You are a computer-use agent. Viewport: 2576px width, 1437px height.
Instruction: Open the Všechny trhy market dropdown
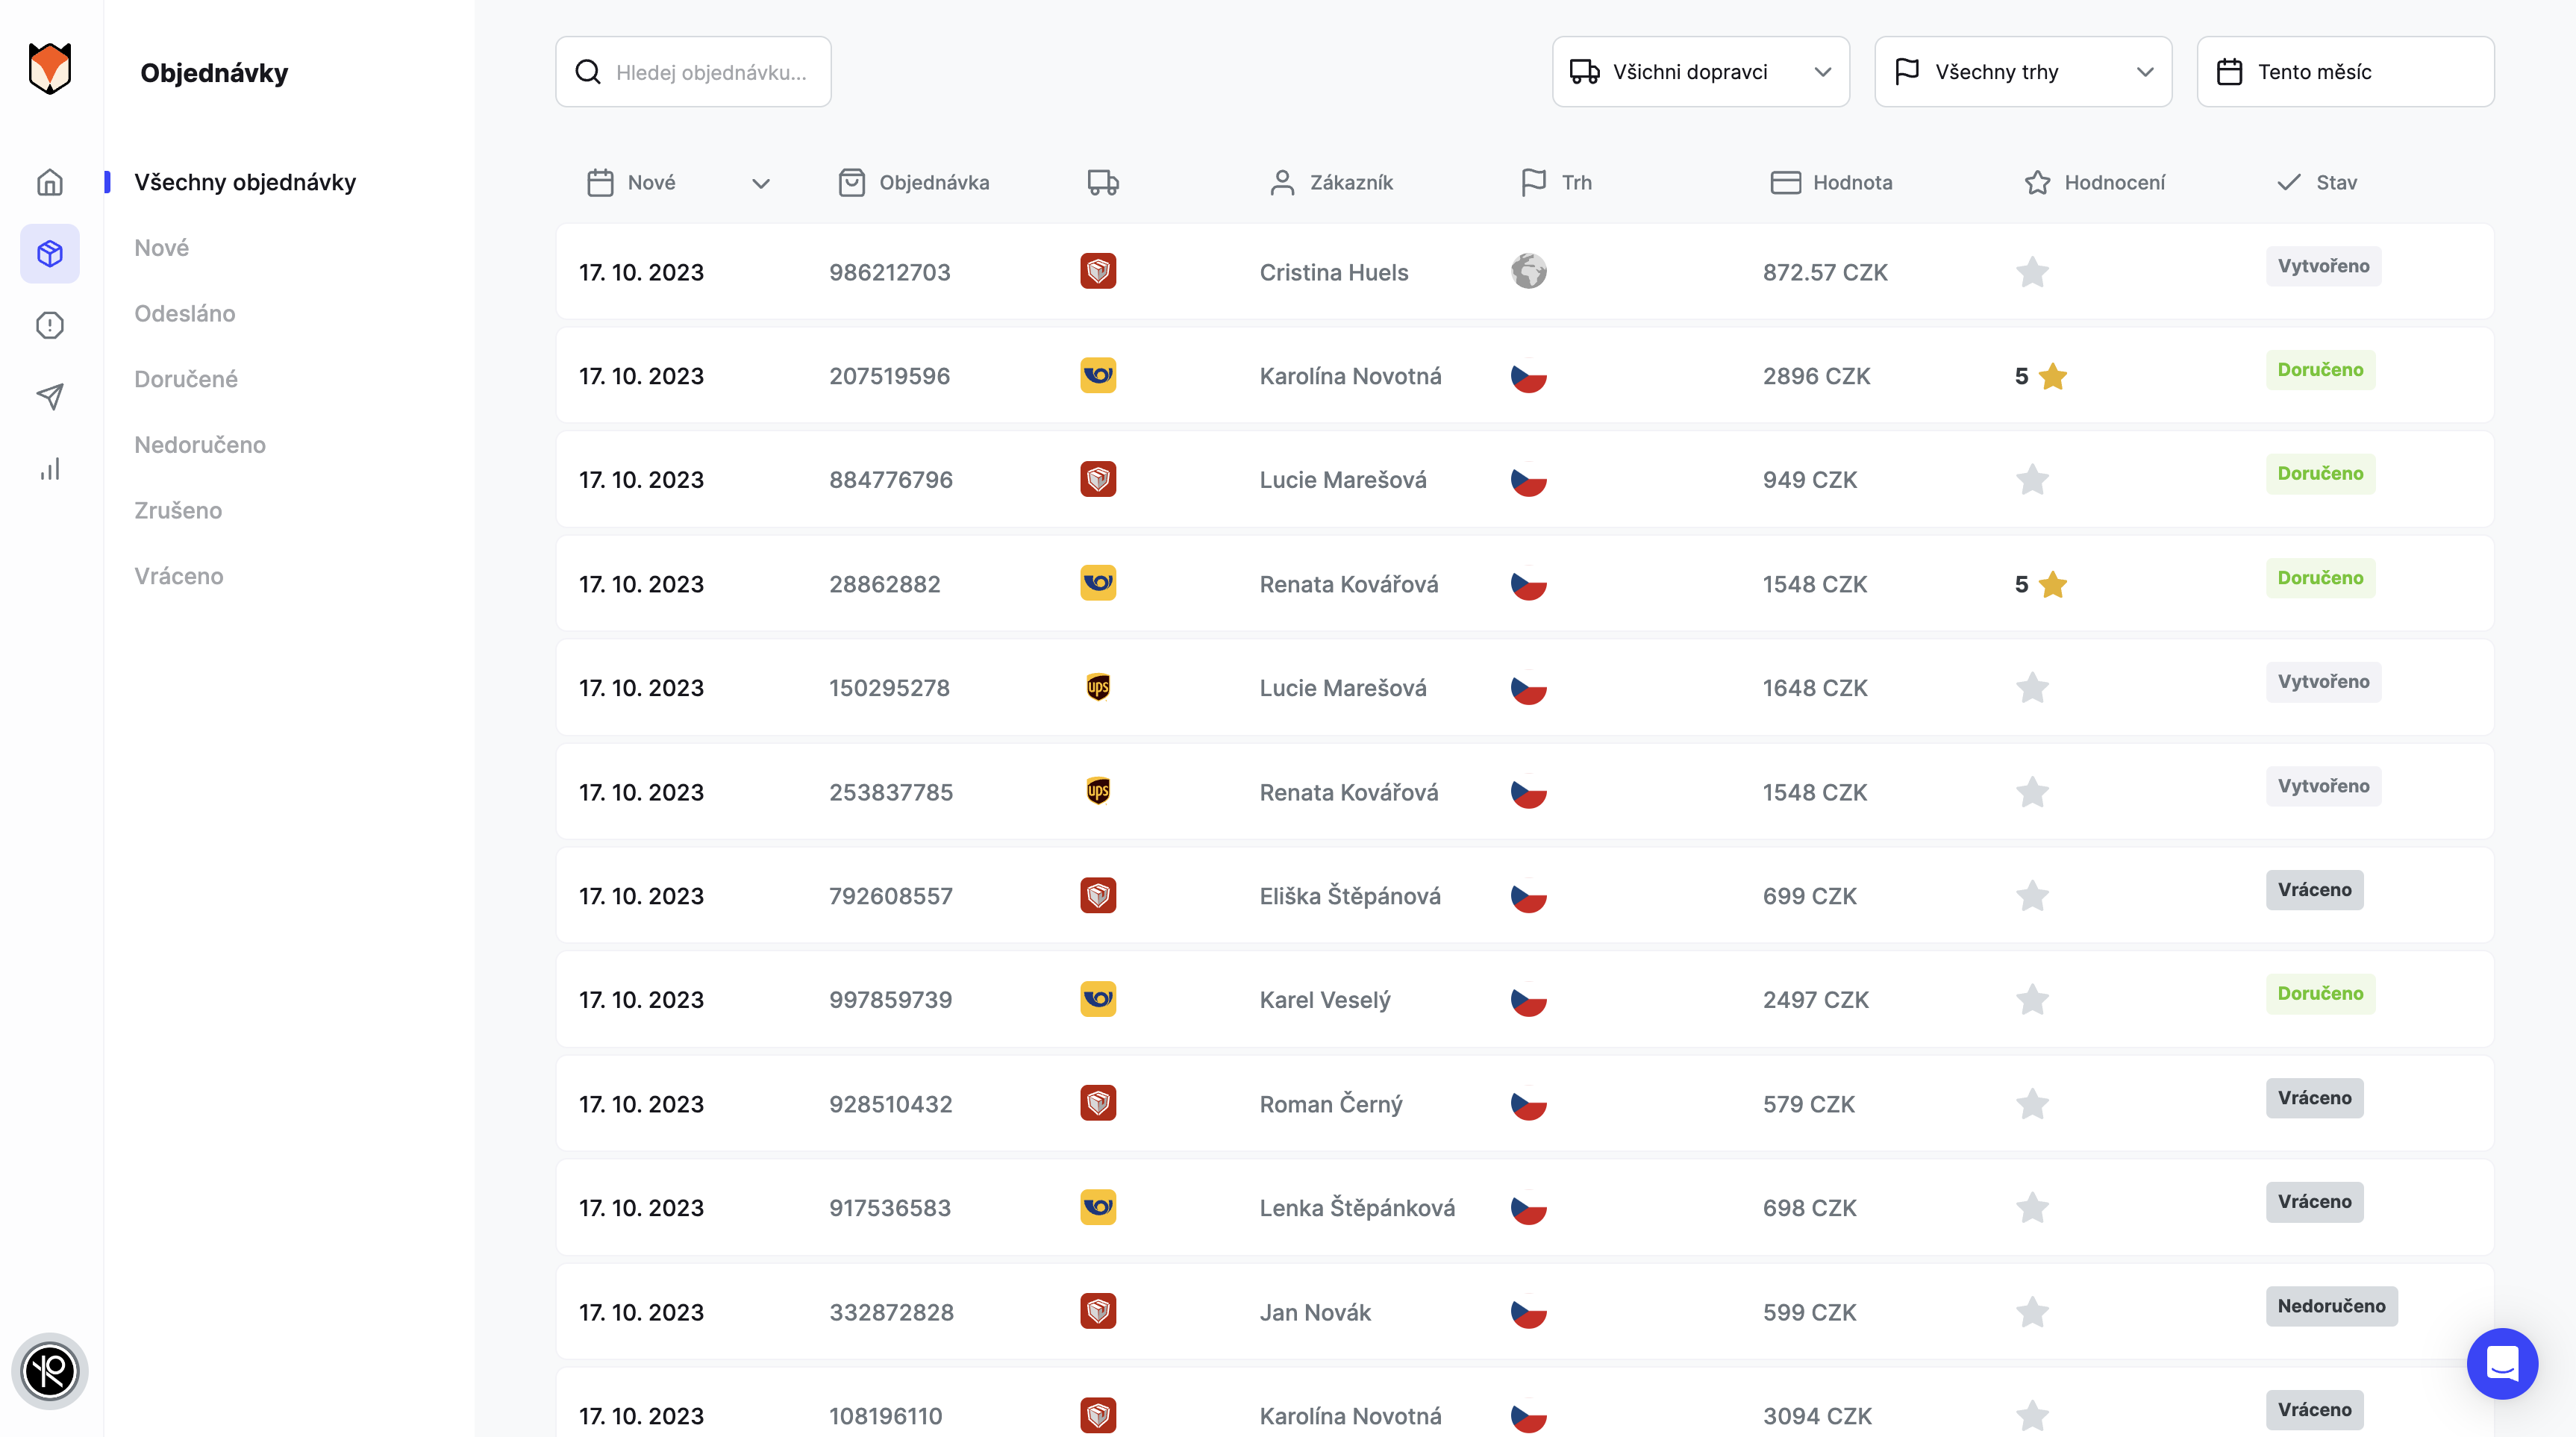[2023, 72]
